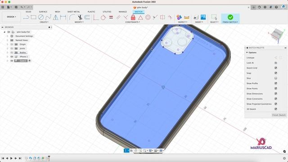288x162 pixels.
Task: Open the CREATE dropdown menu
Action: tap(44, 22)
